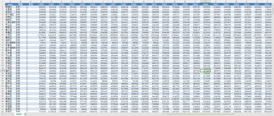The width and height of the screenshot is (274, 116).
Task: Jump to the last sheet with the navigation arrow
Action: [x=12, y=114]
